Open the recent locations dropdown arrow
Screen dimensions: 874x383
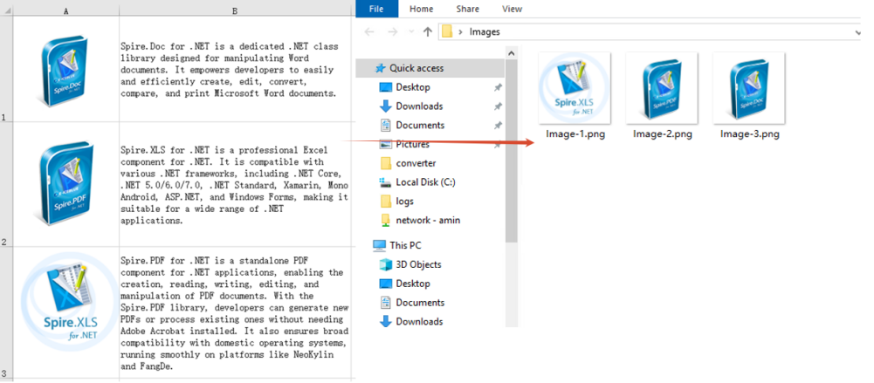409,32
